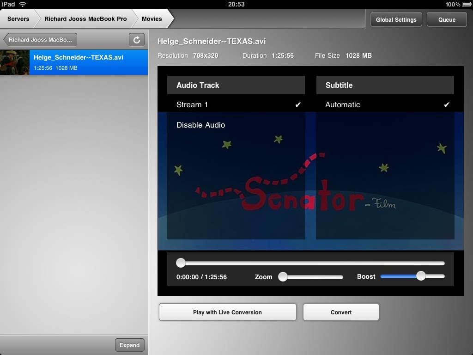Click the Duration value 1:25:56 in header

click(x=282, y=55)
